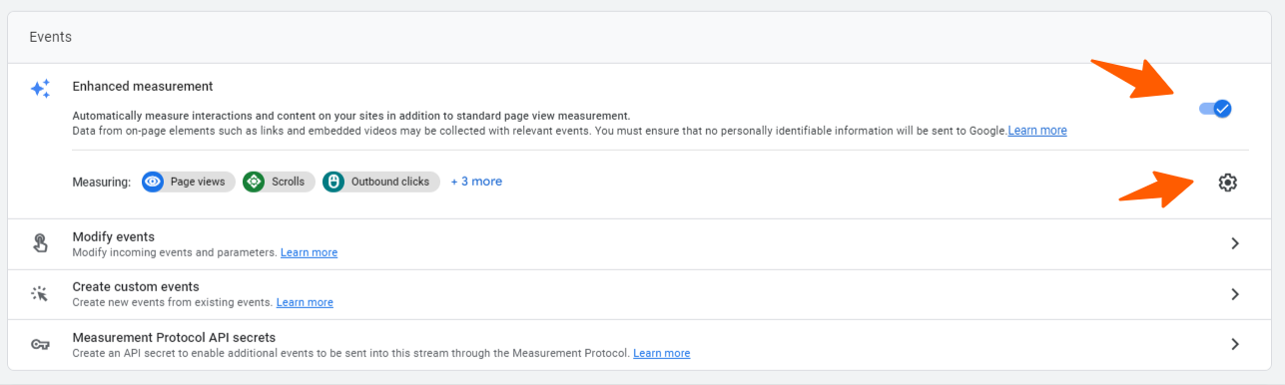Open Learn more link for Measurement Protocol
The width and height of the screenshot is (1285, 385).
[x=661, y=353]
